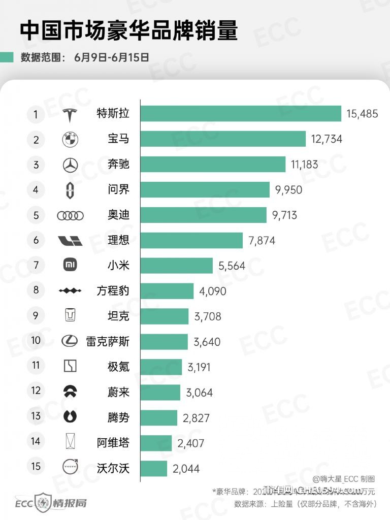Click the 特斯拉 brand label
Viewport: 390px width, 520px height.
[113, 113]
